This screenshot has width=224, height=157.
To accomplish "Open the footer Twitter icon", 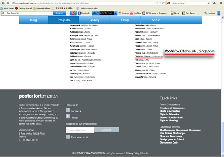I will tap(68, 116).
